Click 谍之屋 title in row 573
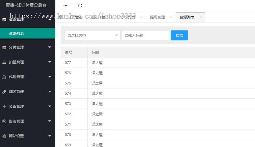The image size is (255, 147). pos(97,104)
